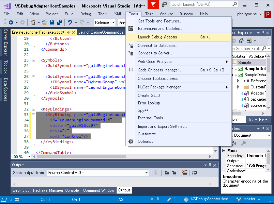This screenshot has width=274, height=204.
Task: Click the pending changes pencil in status bar
Action: [169, 199]
